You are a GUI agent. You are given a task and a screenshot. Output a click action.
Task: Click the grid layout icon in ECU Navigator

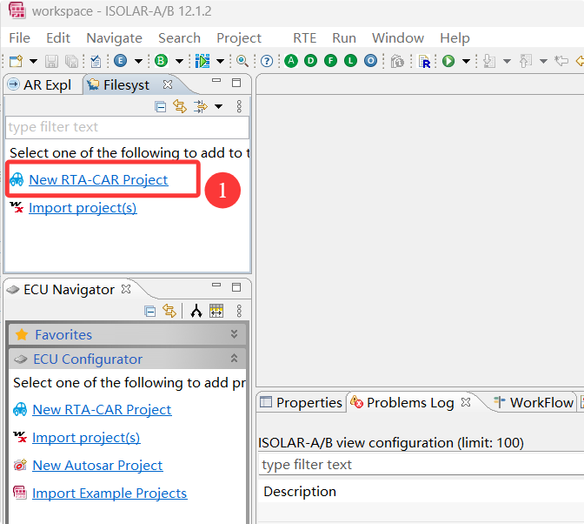point(216,311)
